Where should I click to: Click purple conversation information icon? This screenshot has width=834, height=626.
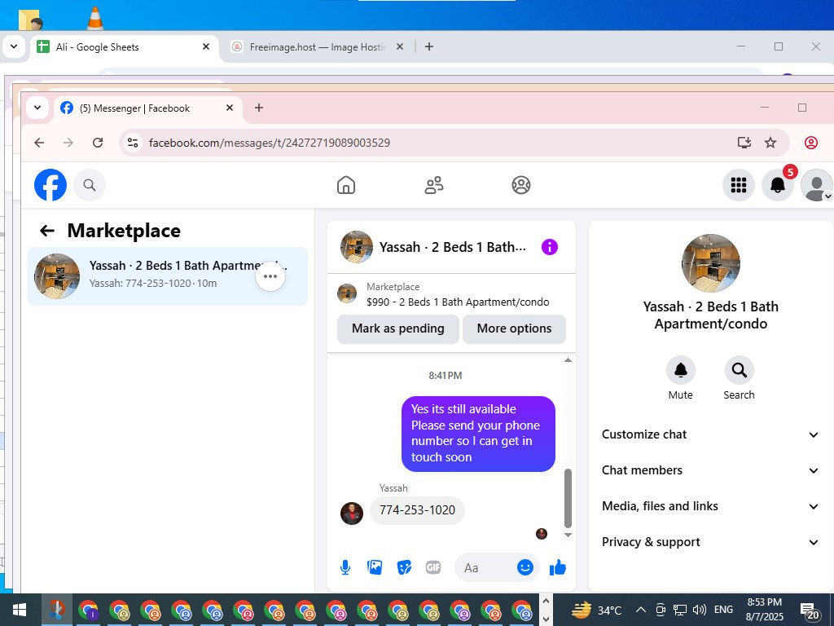coord(550,247)
